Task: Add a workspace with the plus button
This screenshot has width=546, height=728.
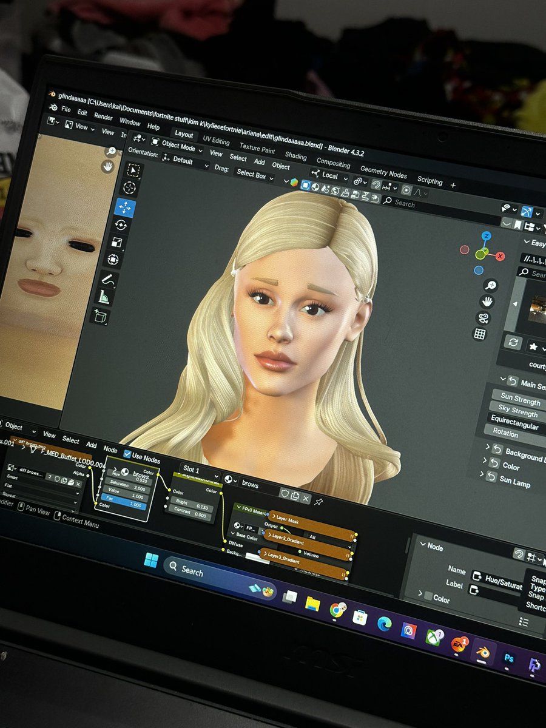Action: point(453,185)
